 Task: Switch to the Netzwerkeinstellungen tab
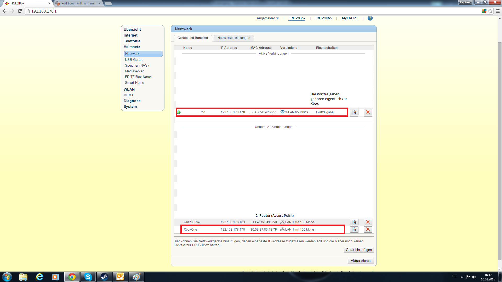pyautogui.click(x=234, y=38)
